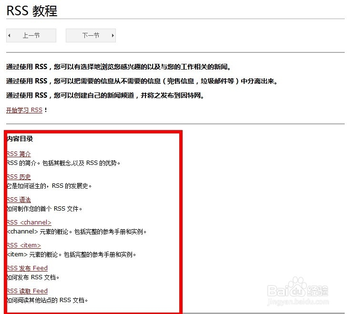This screenshot has width=349, height=314.
Task: Click the <item> 元素的概论 description text
Action: 71,254
